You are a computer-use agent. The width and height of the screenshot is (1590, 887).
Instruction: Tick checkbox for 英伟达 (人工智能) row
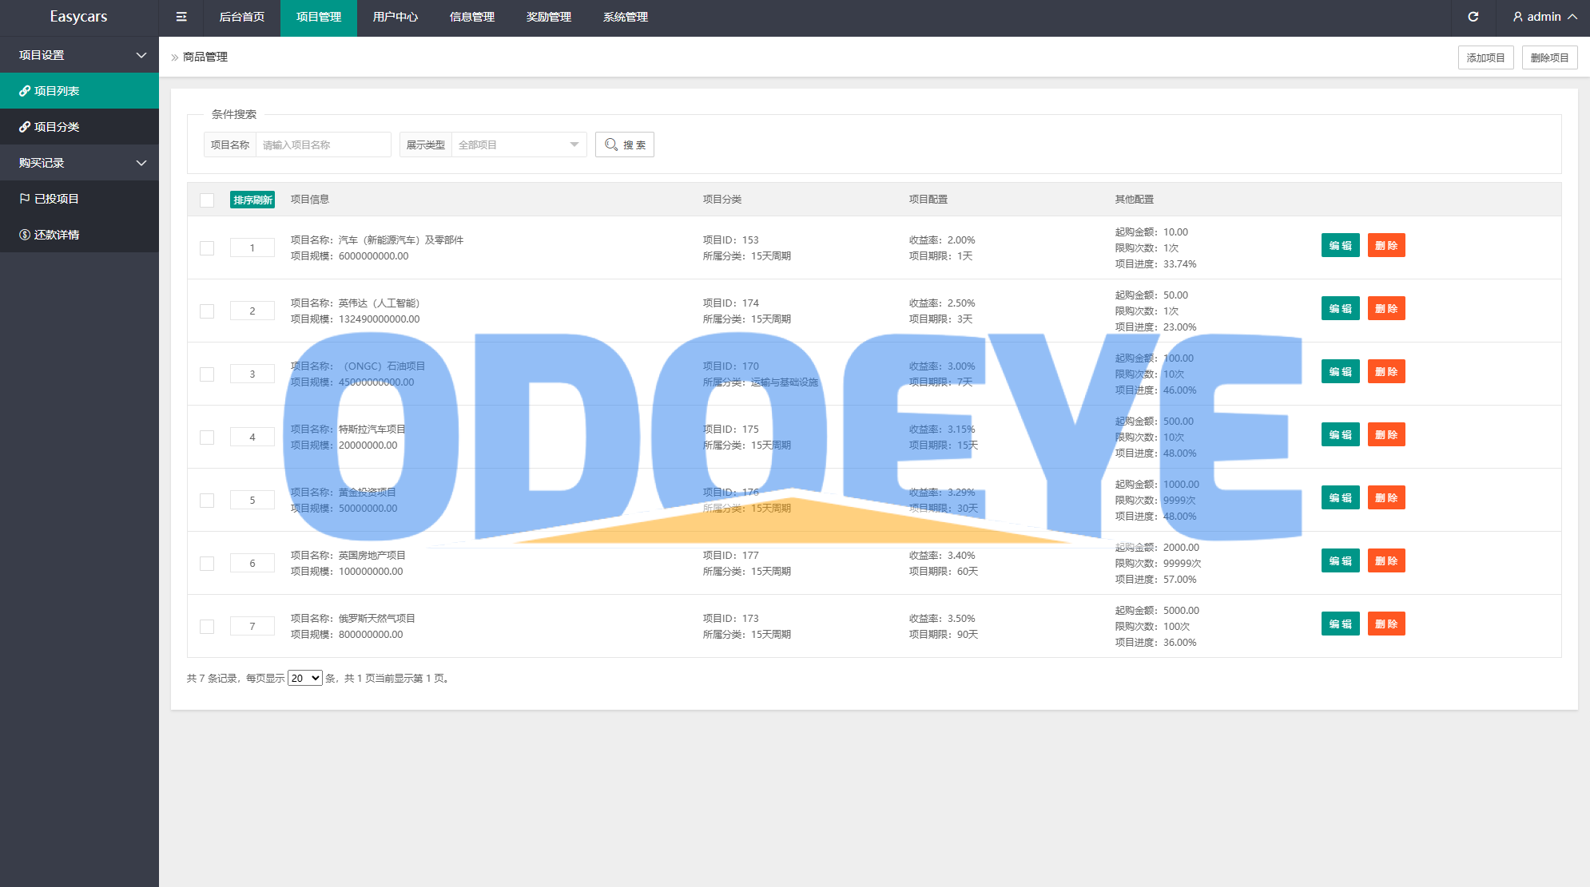click(x=207, y=311)
